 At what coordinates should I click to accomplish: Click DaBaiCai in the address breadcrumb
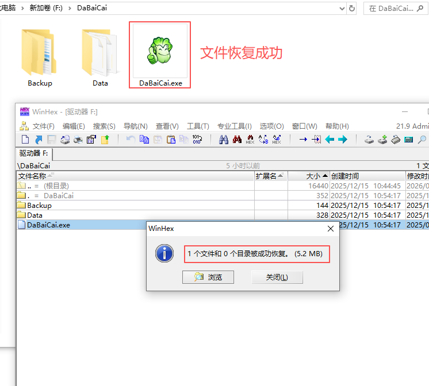92,8
